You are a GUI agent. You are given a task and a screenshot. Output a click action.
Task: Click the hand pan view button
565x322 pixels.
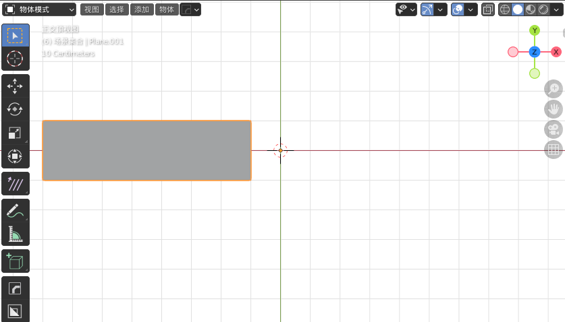pos(554,109)
